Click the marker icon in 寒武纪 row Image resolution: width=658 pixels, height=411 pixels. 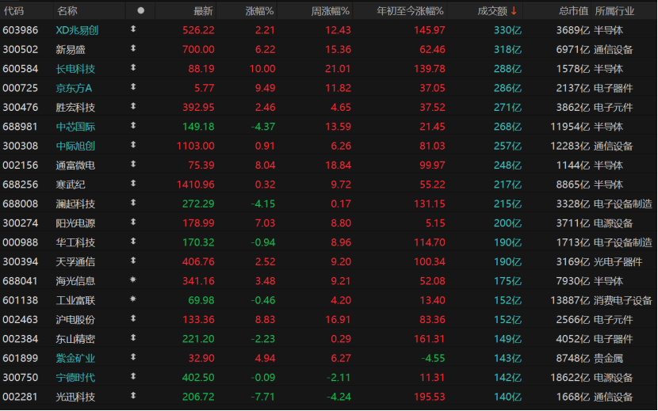tap(133, 183)
